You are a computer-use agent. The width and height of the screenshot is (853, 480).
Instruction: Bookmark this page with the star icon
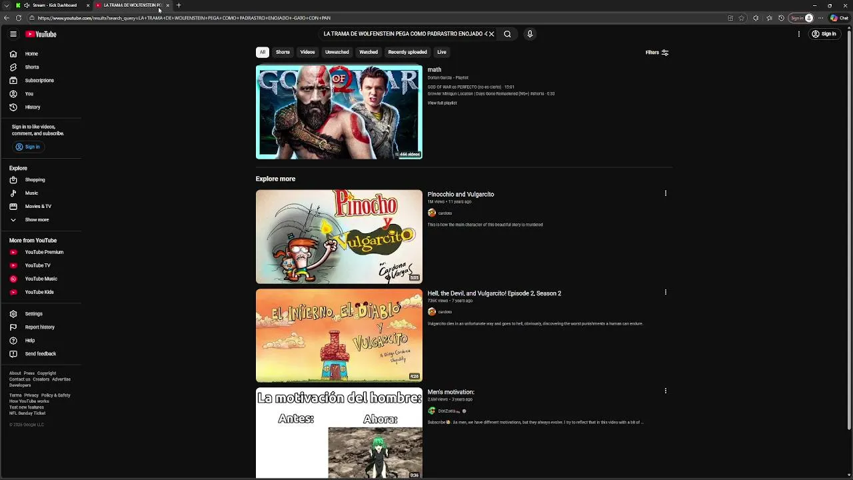tap(742, 18)
